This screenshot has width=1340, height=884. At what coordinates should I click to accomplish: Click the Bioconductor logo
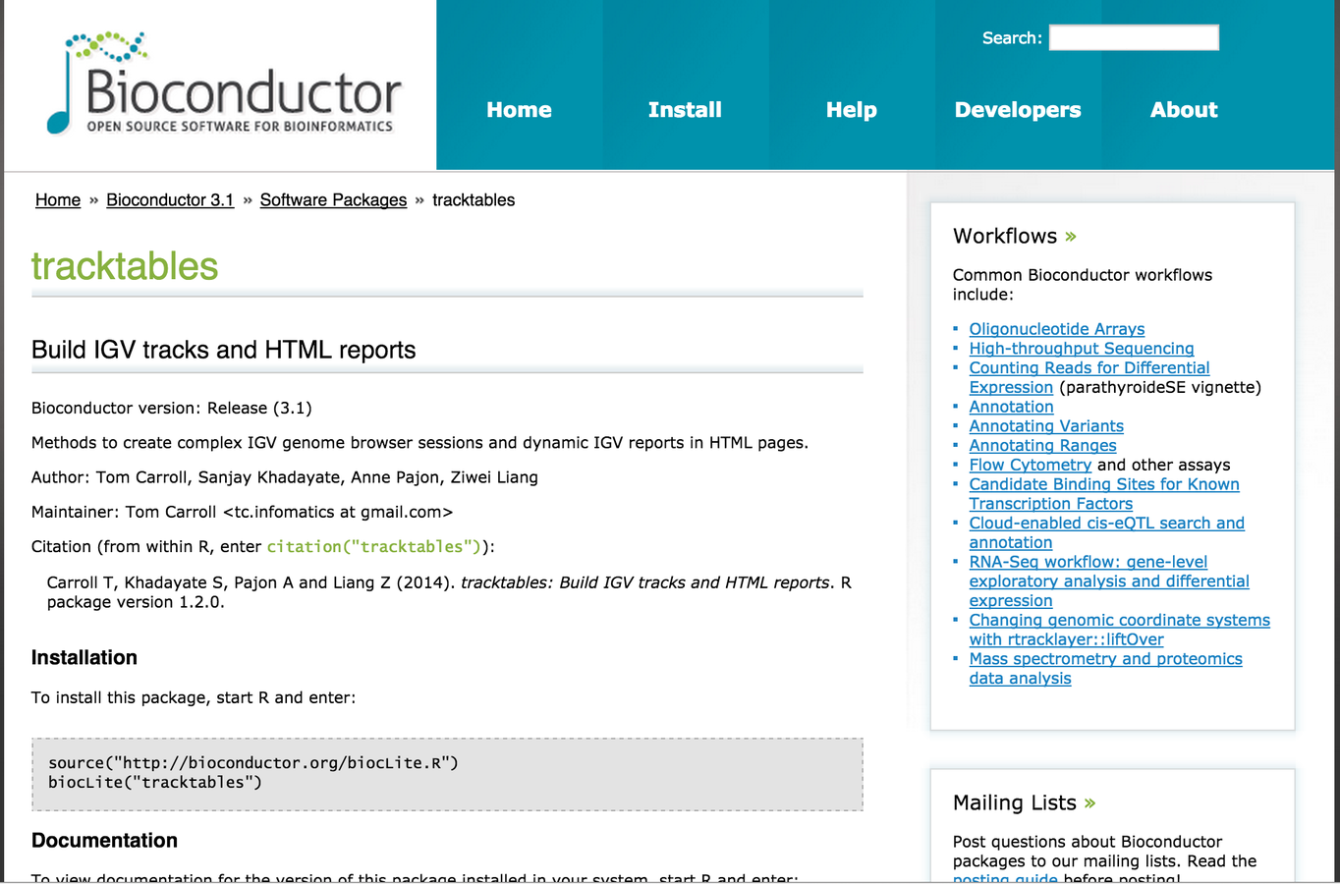coord(225,83)
